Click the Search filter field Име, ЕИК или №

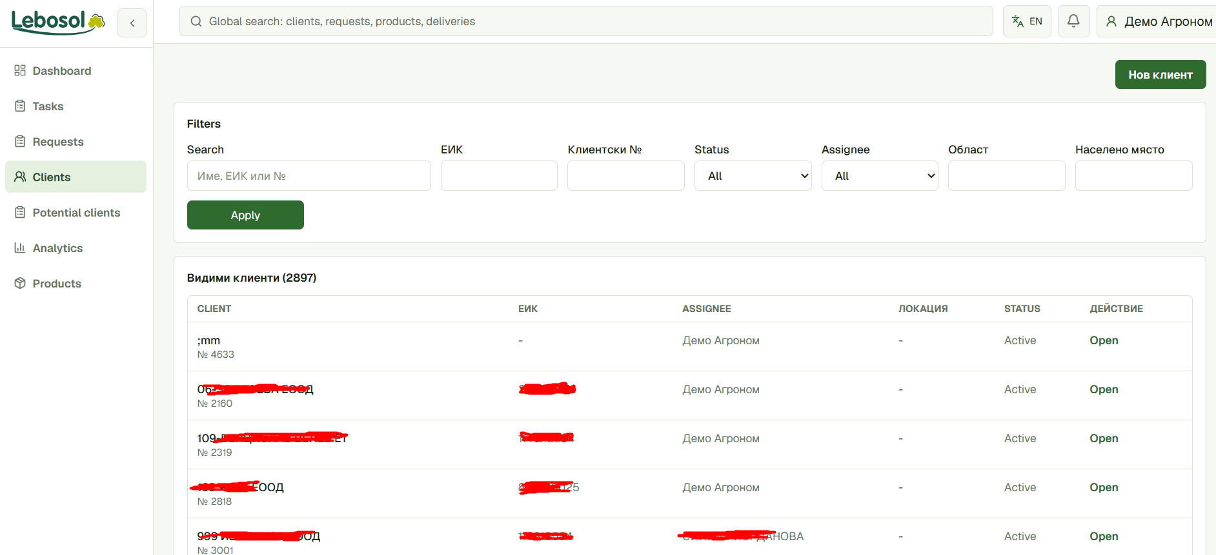tap(309, 176)
